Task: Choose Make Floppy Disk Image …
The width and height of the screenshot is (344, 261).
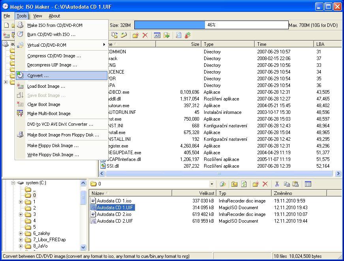Action: pyautogui.click(x=62, y=146)
